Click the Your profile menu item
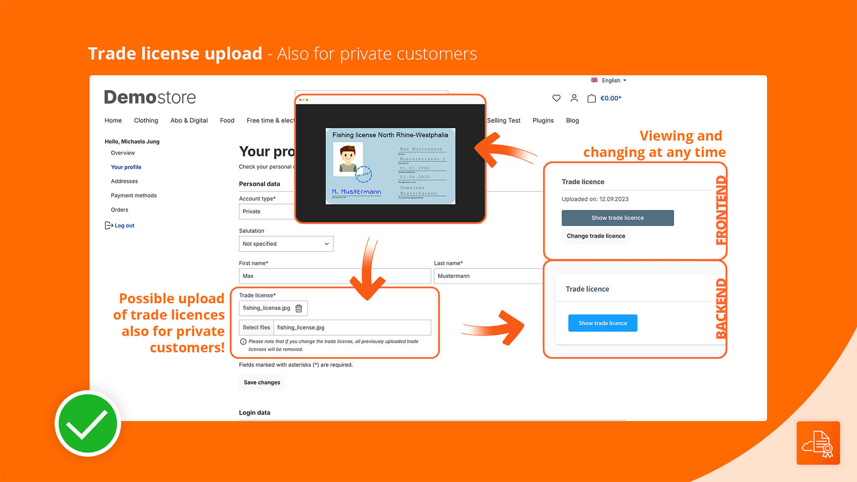The width and height of the screenshot is (857, 482). pyautogui.click(x=125, y=167)
